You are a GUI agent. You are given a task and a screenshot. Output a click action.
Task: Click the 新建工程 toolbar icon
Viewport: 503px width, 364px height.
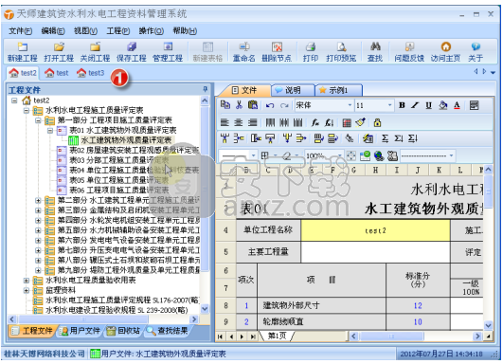[x=23, y=52]
